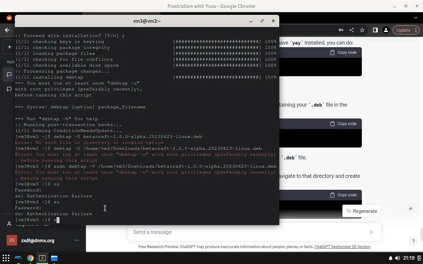
Task: Click the Reddit favicon tab in Chrome
Action: (x=9, y=18)
